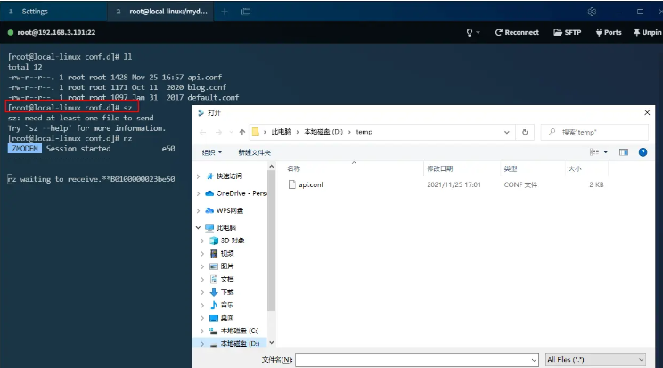Click the split view icon beside plus

(246, 12)
